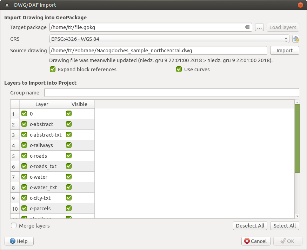Screen dimensions: 307x250
Task: Click the Load layers button
Action: [282, 27]
